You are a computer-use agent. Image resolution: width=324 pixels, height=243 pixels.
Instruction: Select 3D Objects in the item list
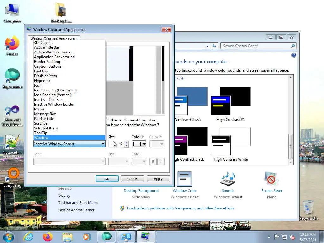pyautogui.click(x=69, y=43)
